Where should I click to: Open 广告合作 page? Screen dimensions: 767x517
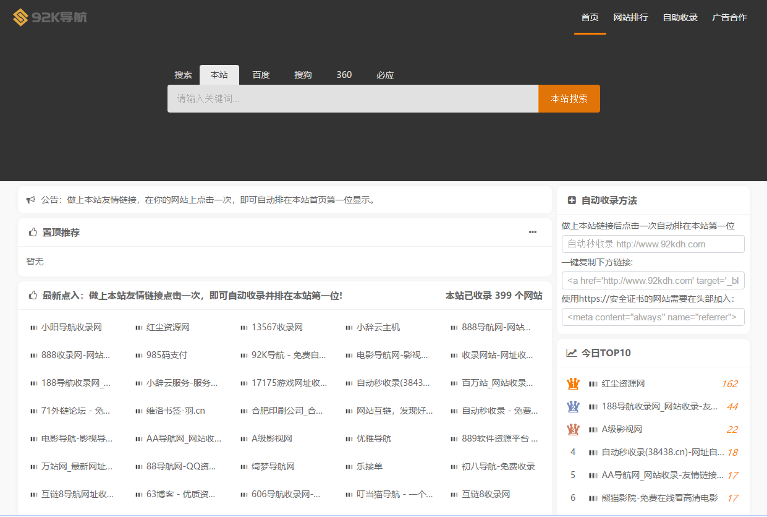[729, 17]
